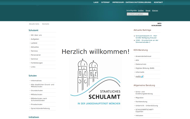Click the Initiativen section heading
Viewport: 190px width, 119px height.
(x=34, y=117)
